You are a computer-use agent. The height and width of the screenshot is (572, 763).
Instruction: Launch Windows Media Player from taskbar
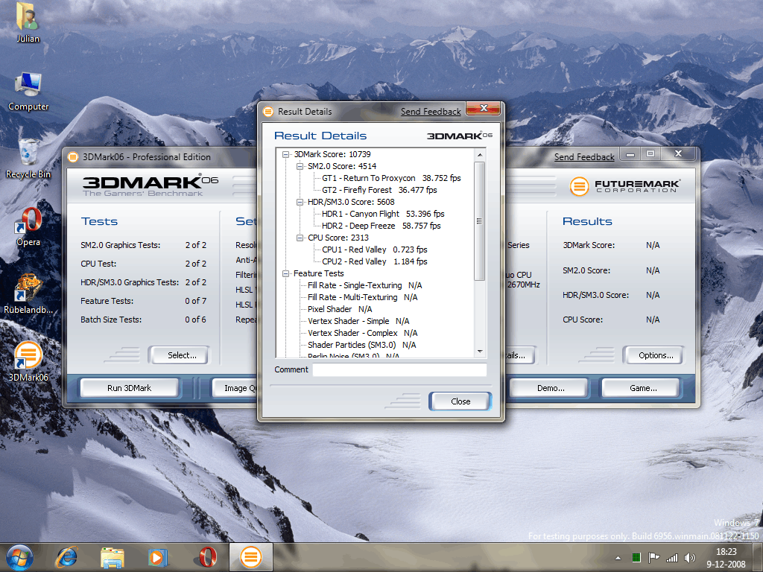pos(158,557)
